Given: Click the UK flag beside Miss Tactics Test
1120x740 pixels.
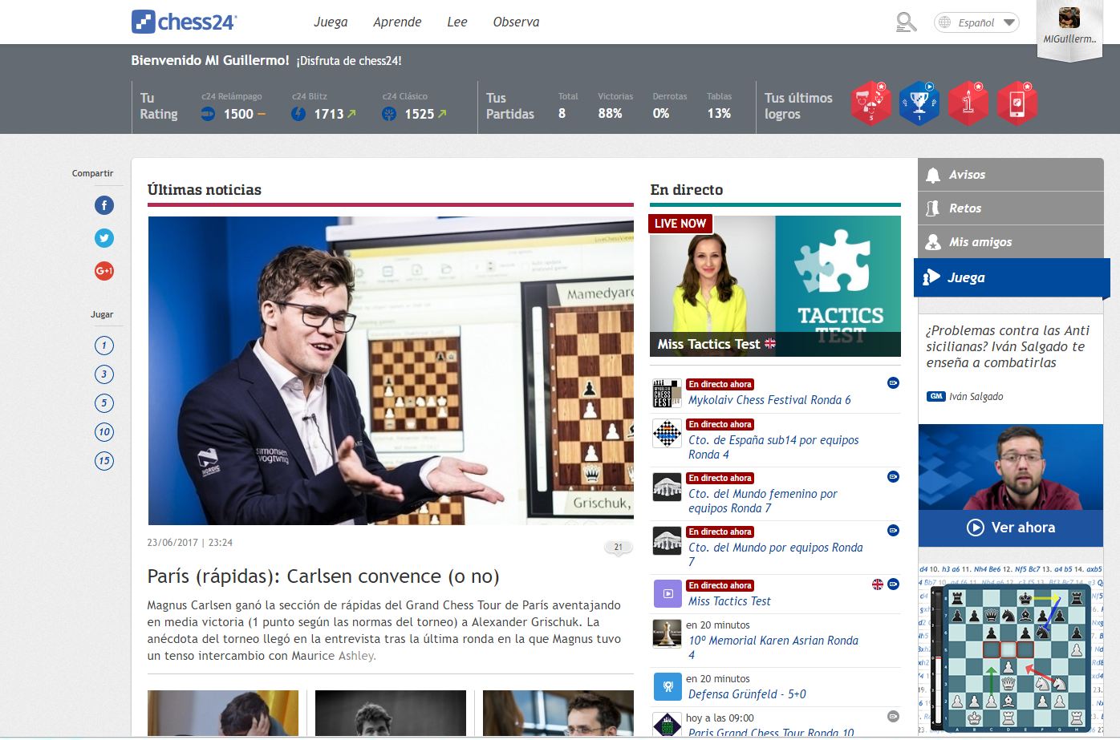Looking at the screenshot, I should point(879,585).
